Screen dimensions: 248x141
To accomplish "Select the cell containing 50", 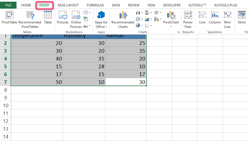I will click(37, 82).
